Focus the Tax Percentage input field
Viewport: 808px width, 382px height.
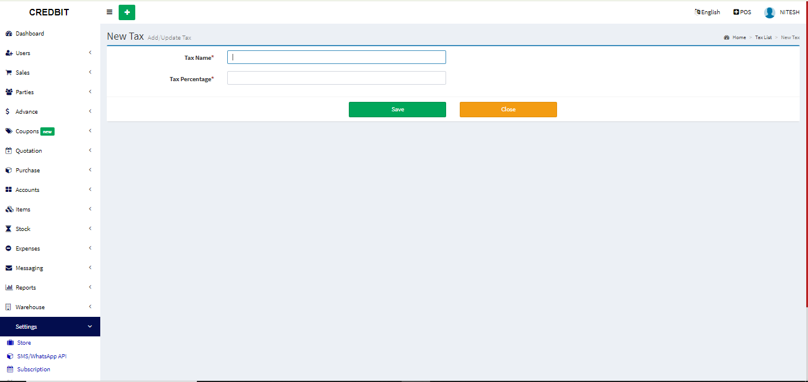pyautogui.click(x=336, y=78)
